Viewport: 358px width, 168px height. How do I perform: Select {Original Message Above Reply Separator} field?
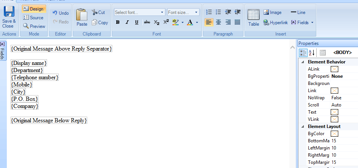(61, 49)
